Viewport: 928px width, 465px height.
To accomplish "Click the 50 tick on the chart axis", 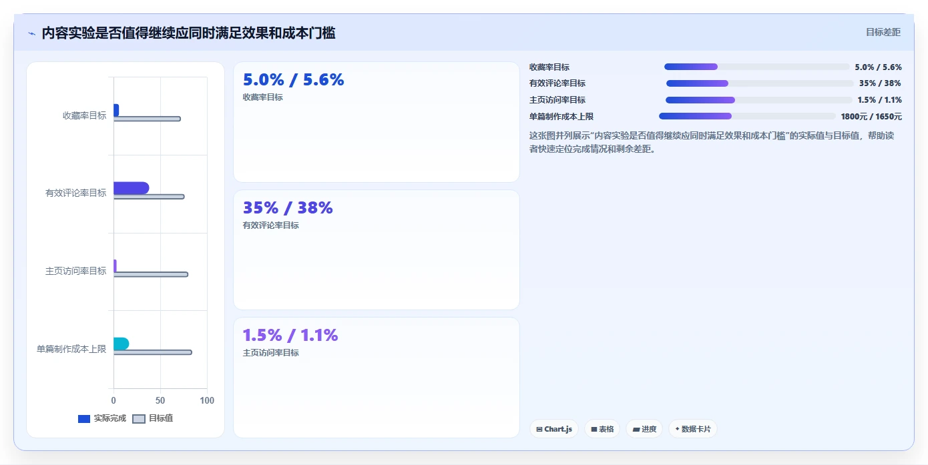I will (160, 400).
